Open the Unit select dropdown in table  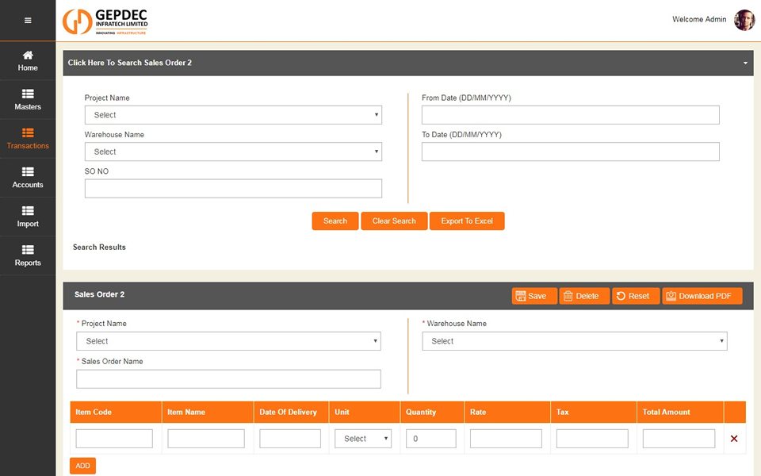pos(363,439)
